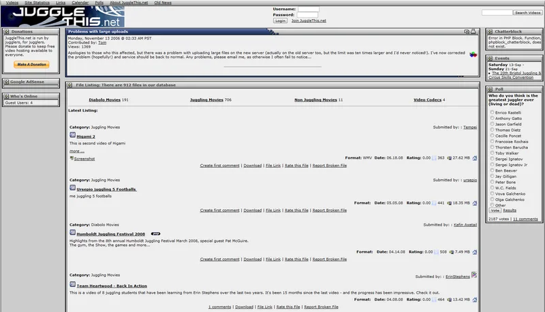This screenshot has width=545, height=312.
Task: Select Sergei Ignatov Jr radio button
Action: (x=492, y=164)
